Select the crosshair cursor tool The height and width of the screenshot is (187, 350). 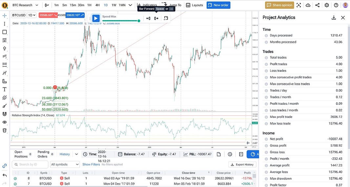pos(5,16)
